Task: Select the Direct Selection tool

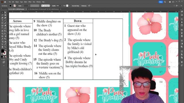Action: pyautogui.click(x=5, y=12)
